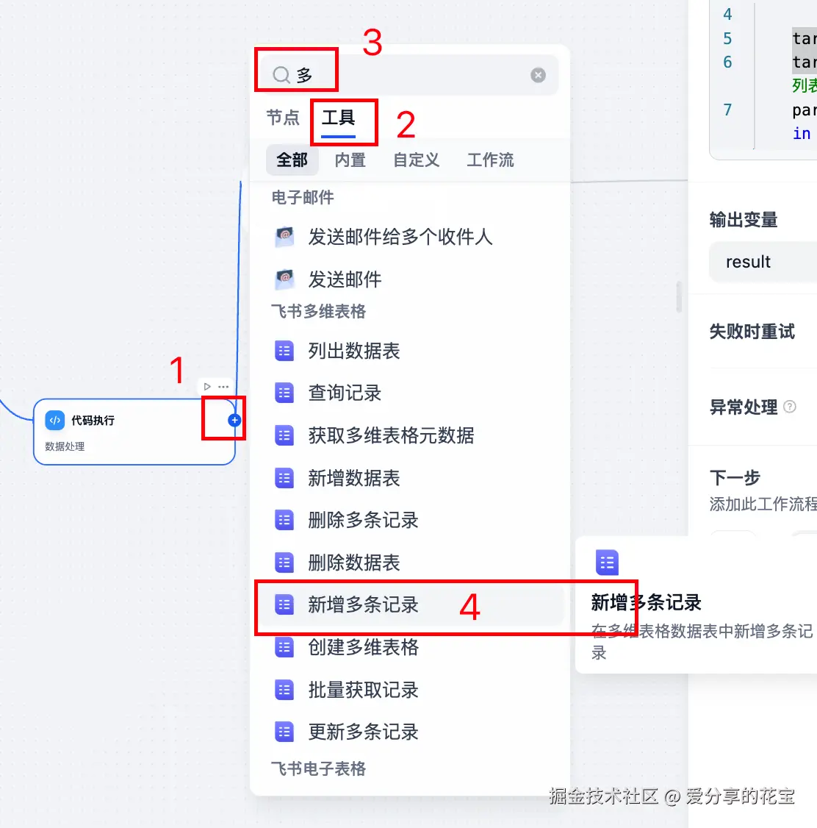Click the tool list scrollbar handle
The width and height of the screenshot is (817, 828).
679,297
